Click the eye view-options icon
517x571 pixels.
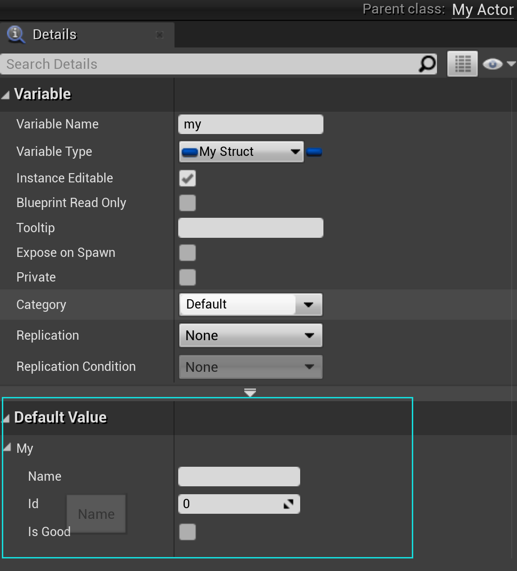pos(492,64)
